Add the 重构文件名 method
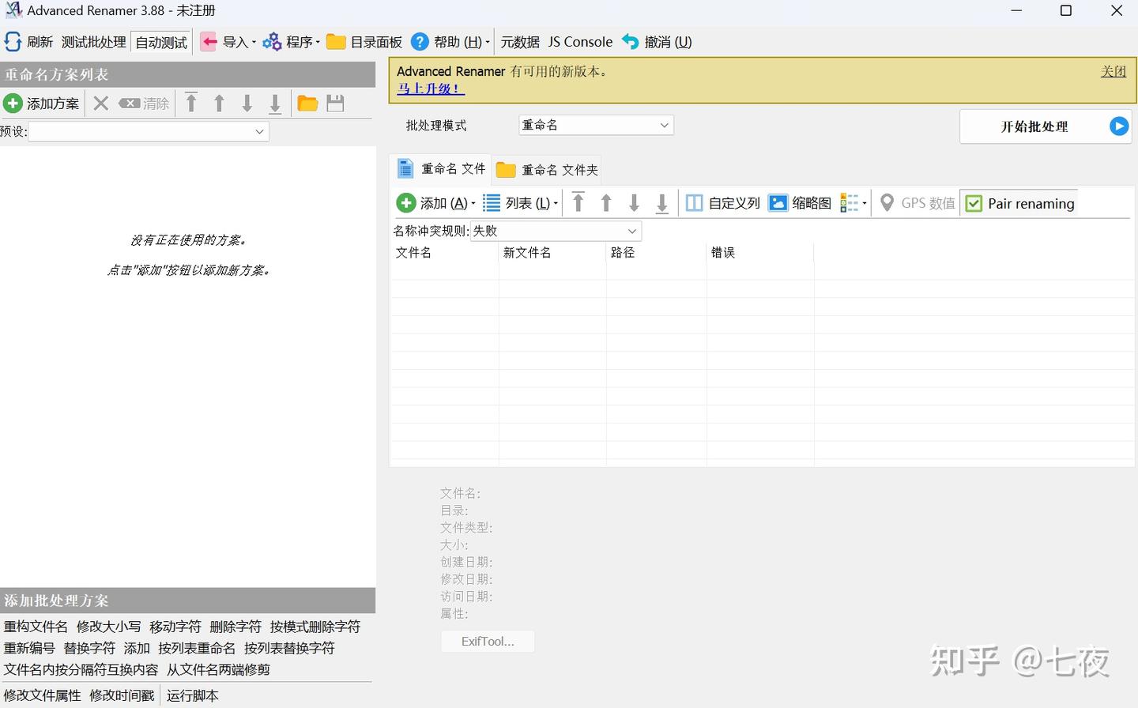This screenshot has width=1138, height=708. [x=36, y=627]
